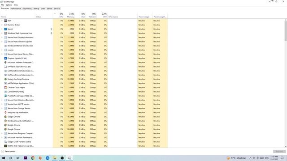Image resolution: width=287 pixels, height=161 pixels.
Task: Open Google Chrome from the taskbar
Action: click(33, 158)
